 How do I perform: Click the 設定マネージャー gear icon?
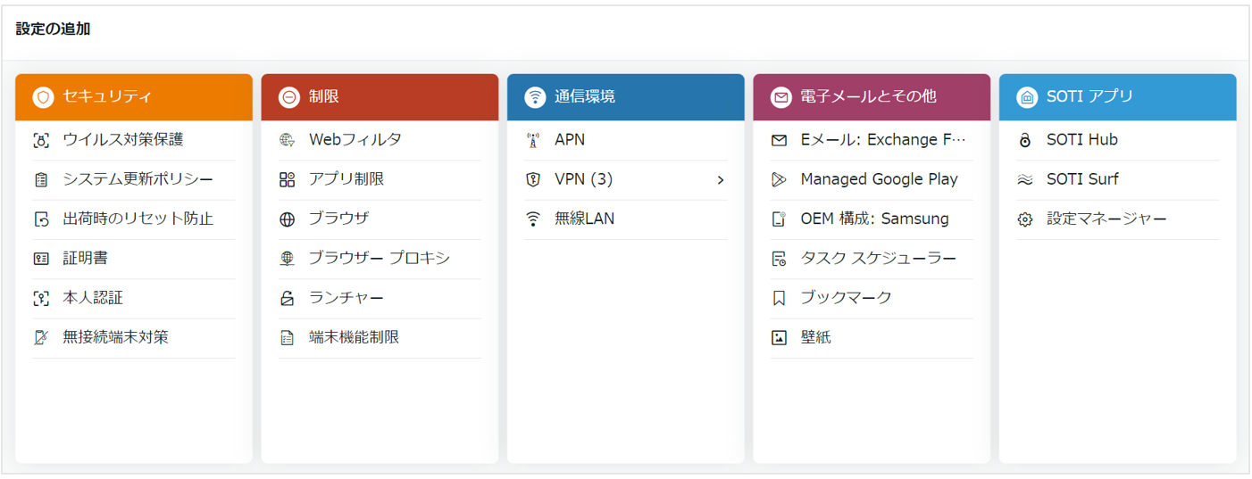pyautogui.click(x=1025, y=219)
